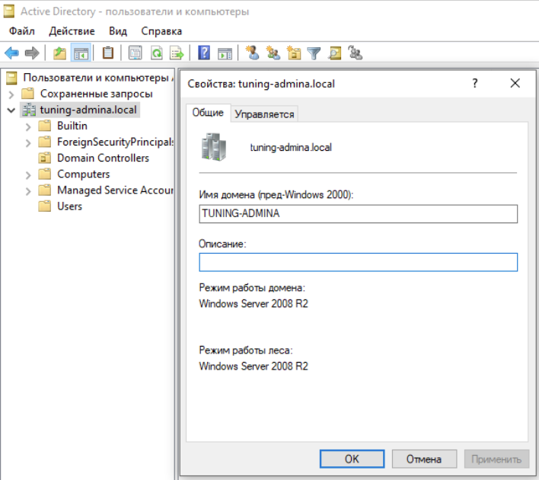Switch to the Общие tab
539x480 pixels.
coord(208,113)
